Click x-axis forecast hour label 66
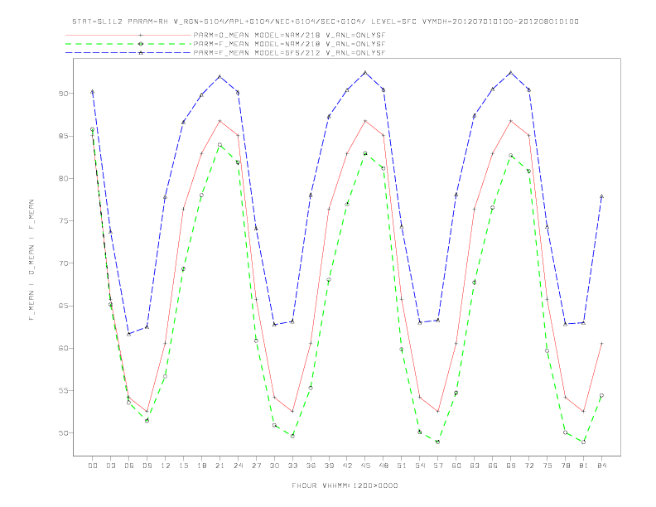 point(493,466)
